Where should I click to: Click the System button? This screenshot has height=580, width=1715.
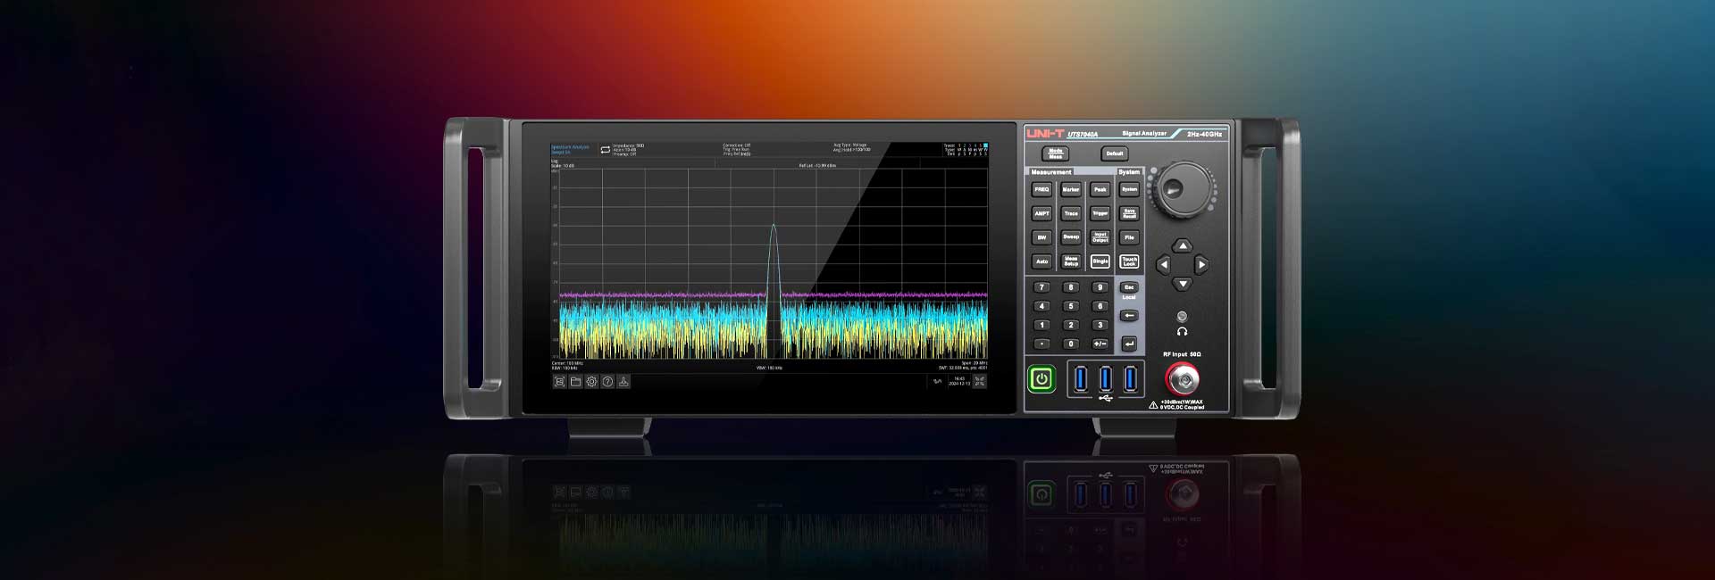pyautogui.click(x=1129, y=189)
